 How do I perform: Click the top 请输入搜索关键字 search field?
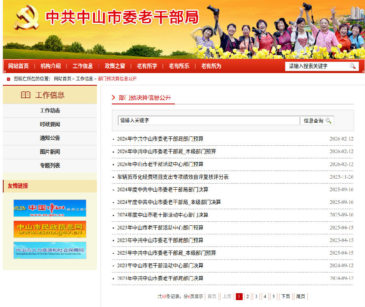[x=316, y=66]
